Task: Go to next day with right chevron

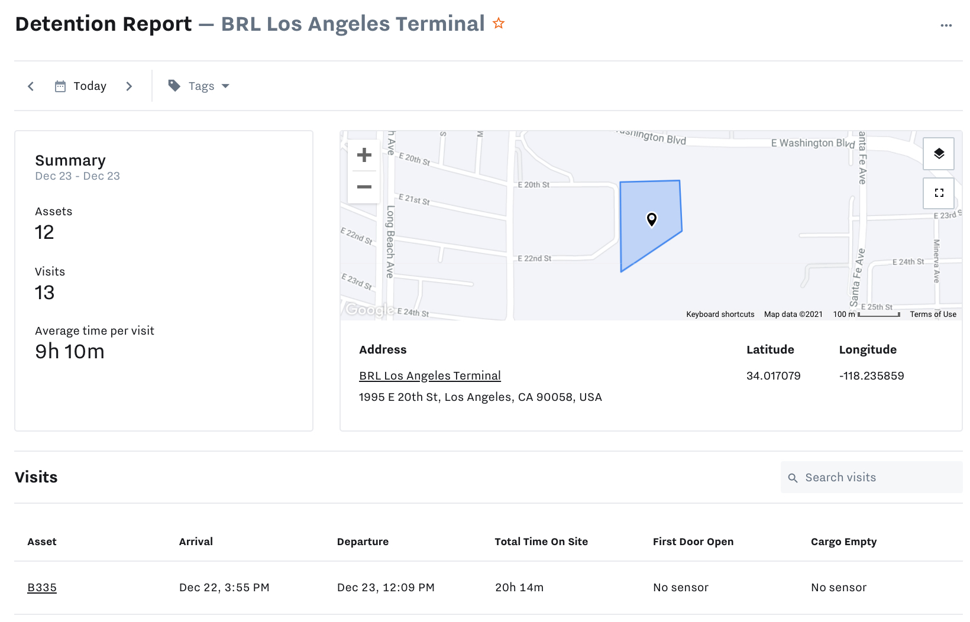Action: point(129,86)
